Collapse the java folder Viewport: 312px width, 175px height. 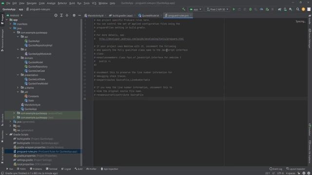coord(11,28)
